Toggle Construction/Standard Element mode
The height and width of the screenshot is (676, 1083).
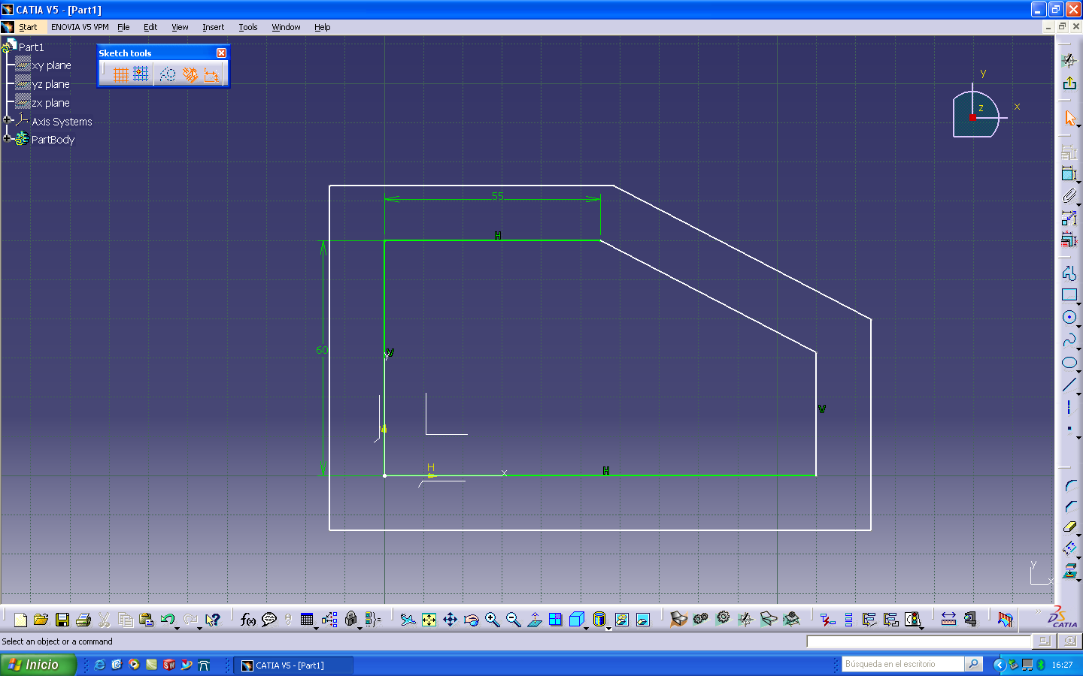(x=167, y=74)
